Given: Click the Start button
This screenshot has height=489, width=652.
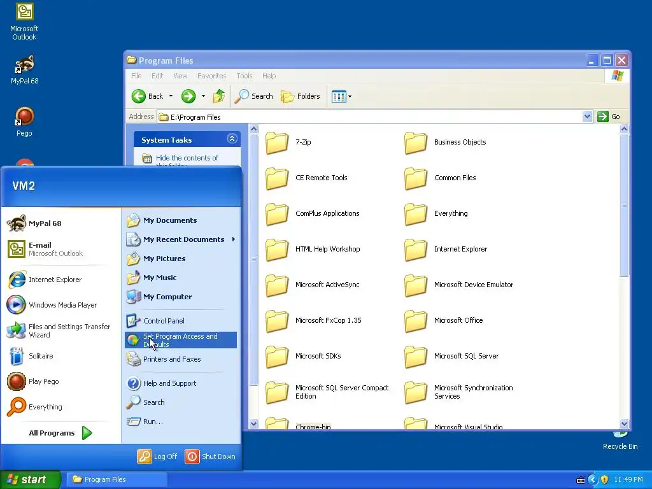Looking at the screenshot, I should click(x=31, y=480).
